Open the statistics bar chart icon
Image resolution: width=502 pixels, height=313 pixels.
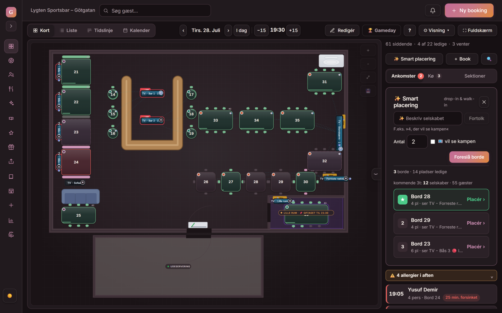[11, 220]
